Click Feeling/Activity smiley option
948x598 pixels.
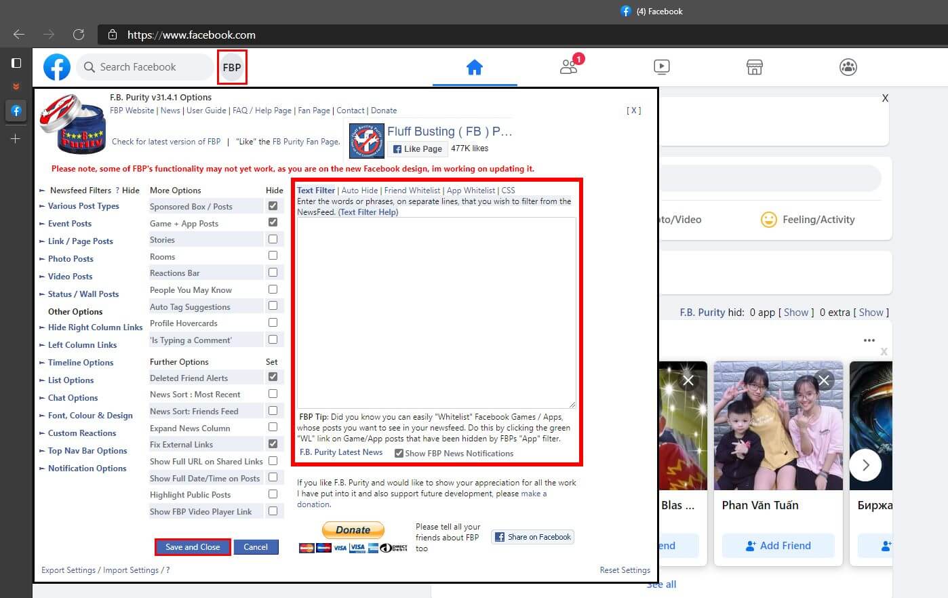pyautogui.click(x=808, y=220)
